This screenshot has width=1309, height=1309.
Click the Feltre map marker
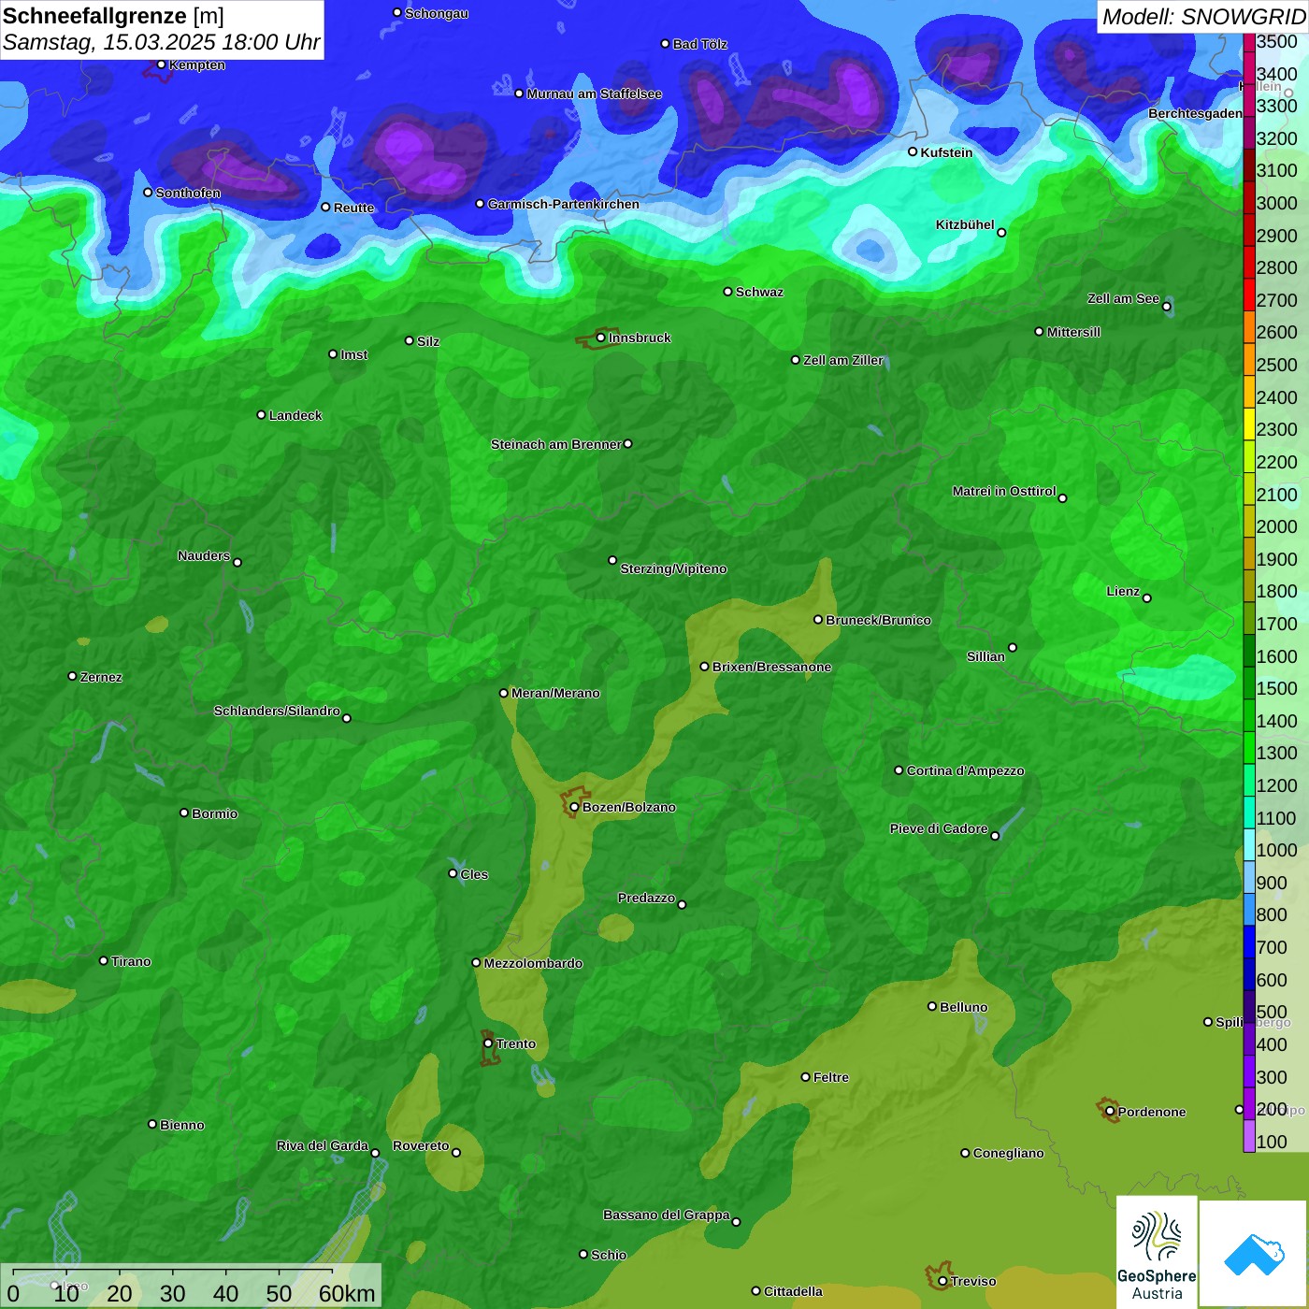[x=806, y=1077]
